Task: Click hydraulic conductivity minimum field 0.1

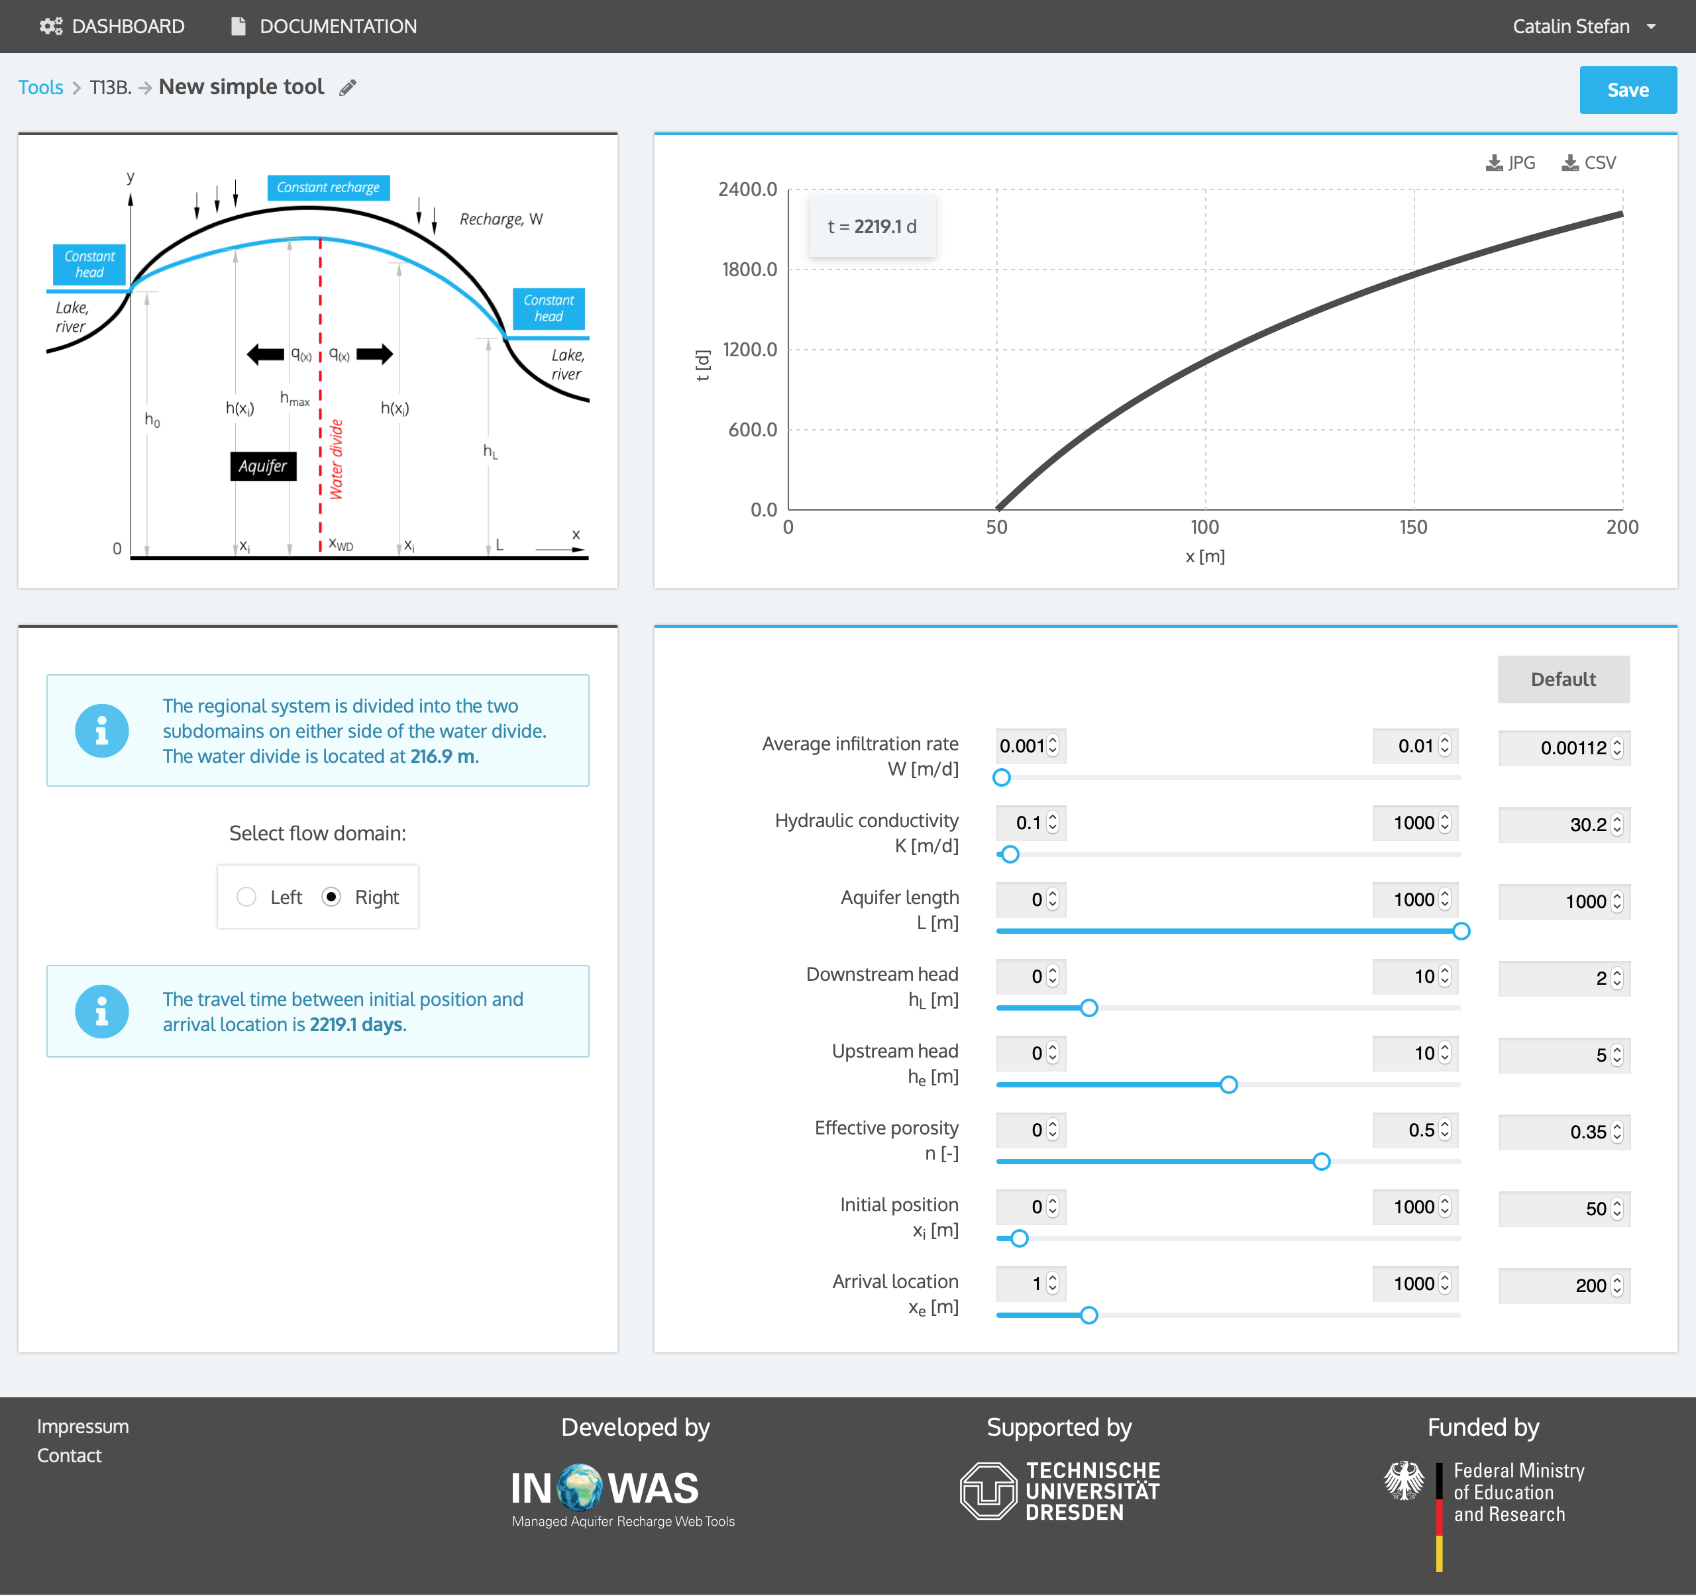Action: 1031,823
